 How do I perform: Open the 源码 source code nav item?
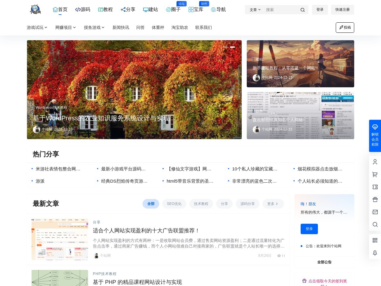(82, 10)
